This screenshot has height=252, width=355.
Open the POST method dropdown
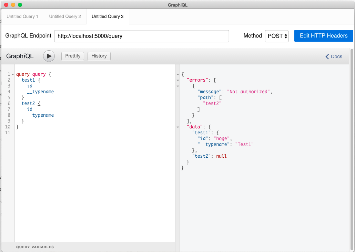click(x=277, y=36)
